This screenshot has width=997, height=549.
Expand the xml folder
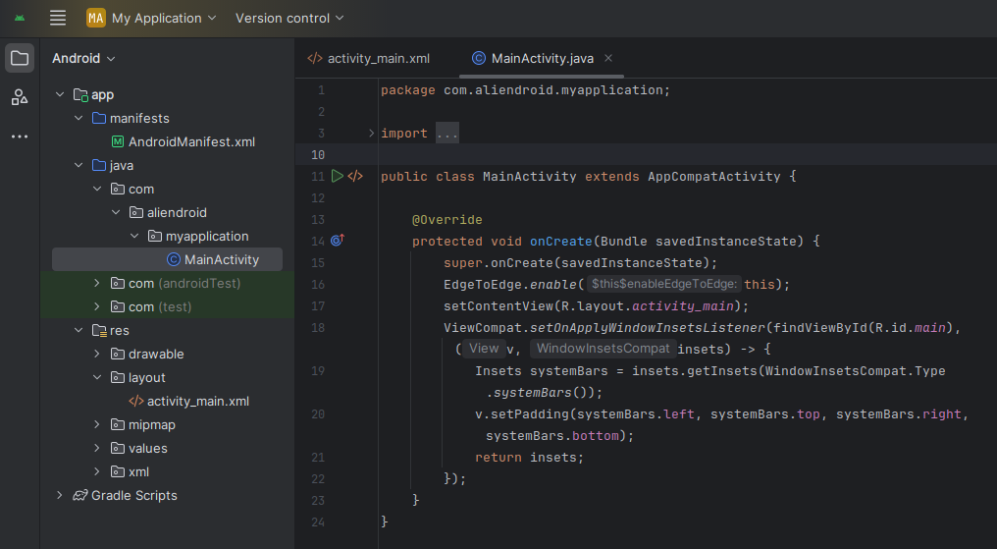96,471
